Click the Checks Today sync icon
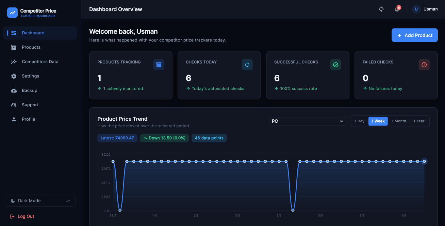The width and height of the screenshot is (445, 226). coord(247,65)
